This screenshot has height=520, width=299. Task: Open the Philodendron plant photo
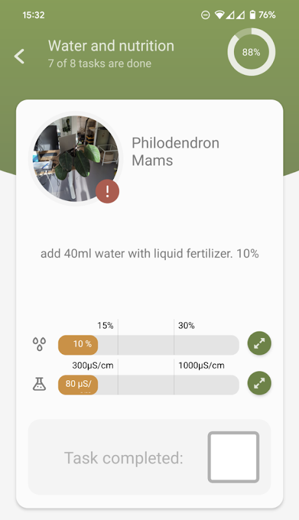[75, 159]
